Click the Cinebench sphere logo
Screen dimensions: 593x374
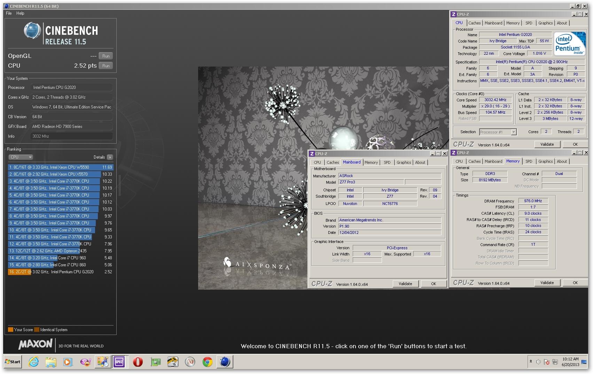click(32, 31)
